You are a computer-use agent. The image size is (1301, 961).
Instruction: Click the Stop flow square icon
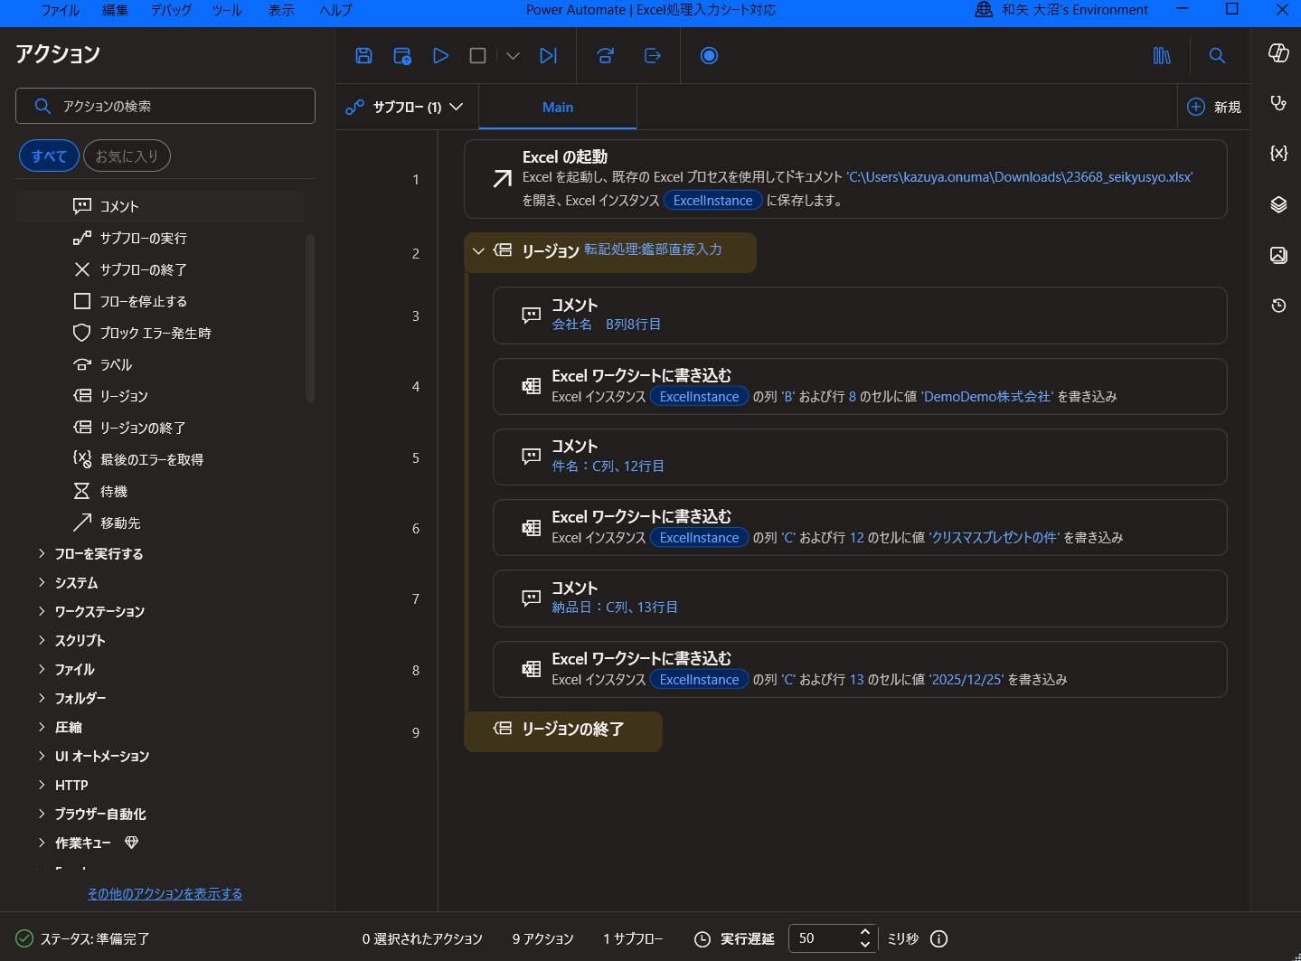477,56
